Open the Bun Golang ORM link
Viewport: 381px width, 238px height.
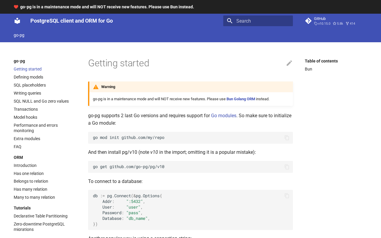point(241,99)
